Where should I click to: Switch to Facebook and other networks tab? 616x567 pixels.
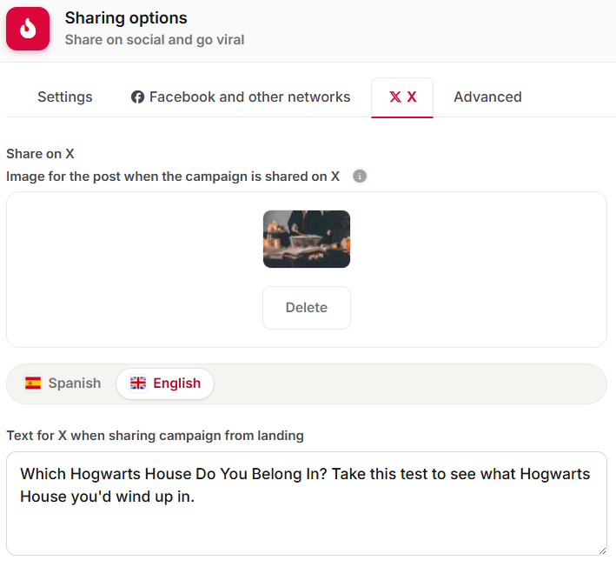pos(241,97)
